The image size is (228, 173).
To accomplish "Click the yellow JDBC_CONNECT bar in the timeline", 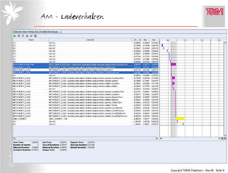I will point(180,119).
